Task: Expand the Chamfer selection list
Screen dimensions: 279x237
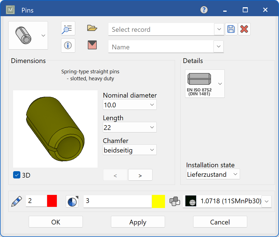Action: click(x=152, y=150)
